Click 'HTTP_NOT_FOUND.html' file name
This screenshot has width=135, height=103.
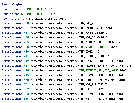pyautogui.click(x=92, y=37)
